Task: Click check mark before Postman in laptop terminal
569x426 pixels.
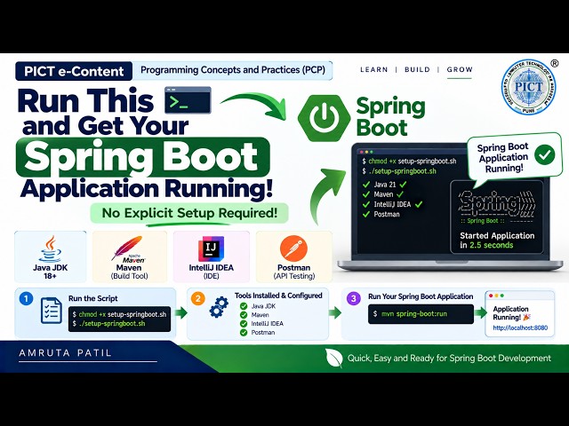Action: coord(365,214)
